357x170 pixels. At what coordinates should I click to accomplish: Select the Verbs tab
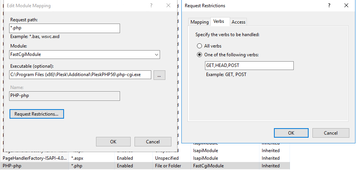[x=219, y=22]
